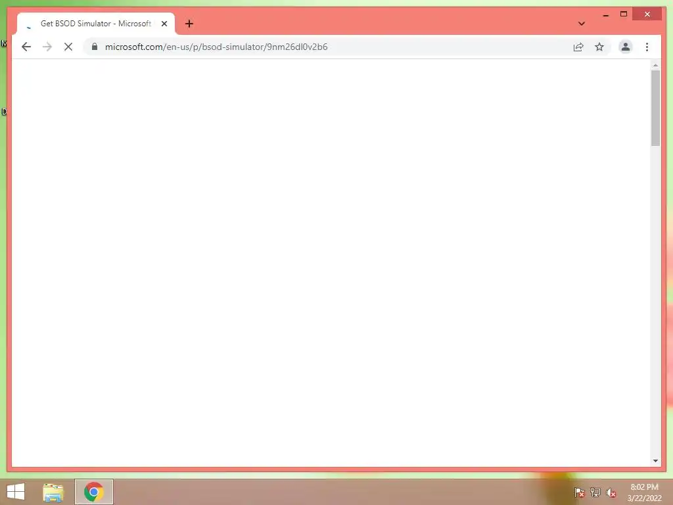This screenshot has height=505, width=673.
Task: Bookmark this page with the star
Action: [599, 47]
